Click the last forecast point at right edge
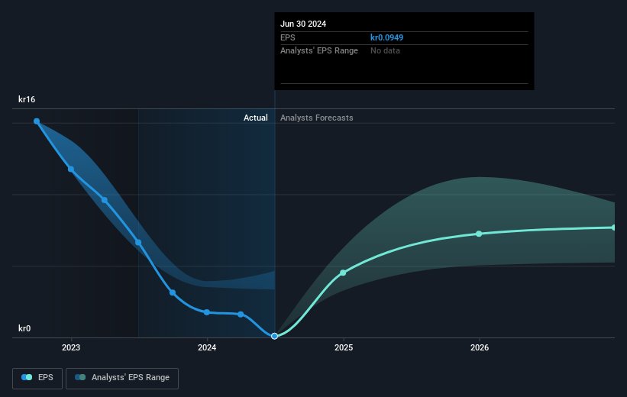Screen dimensions: 627x397 pos(614,228)
